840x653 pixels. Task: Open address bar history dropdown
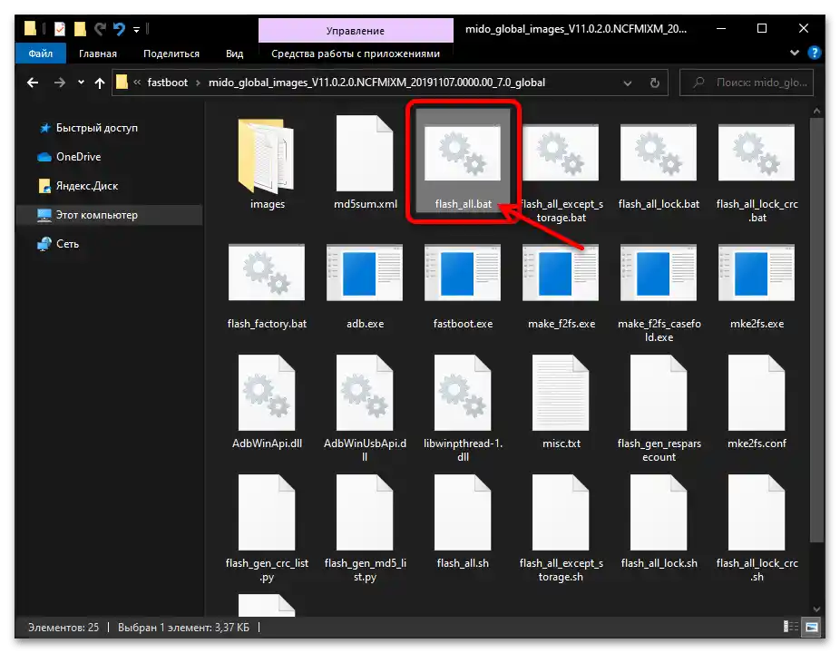pos(628,83)
